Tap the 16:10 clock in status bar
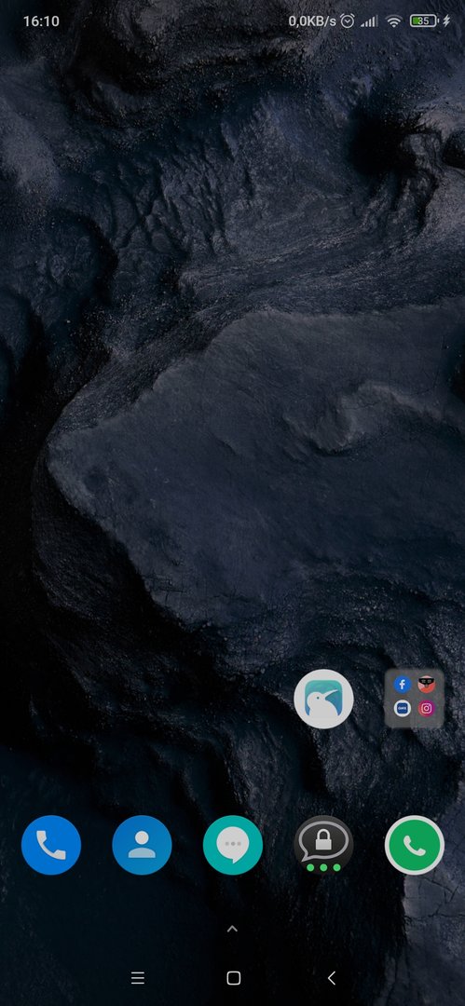Screen dimensions: 465x1006 [x=41, y=21]
